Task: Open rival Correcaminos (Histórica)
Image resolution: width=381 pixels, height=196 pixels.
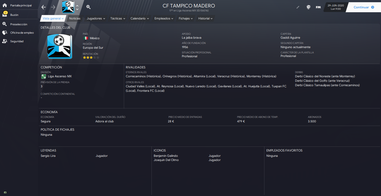Action: [x=143, y=76]
